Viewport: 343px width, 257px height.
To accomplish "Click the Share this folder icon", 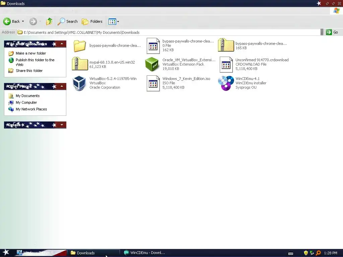I will (11, 70).
